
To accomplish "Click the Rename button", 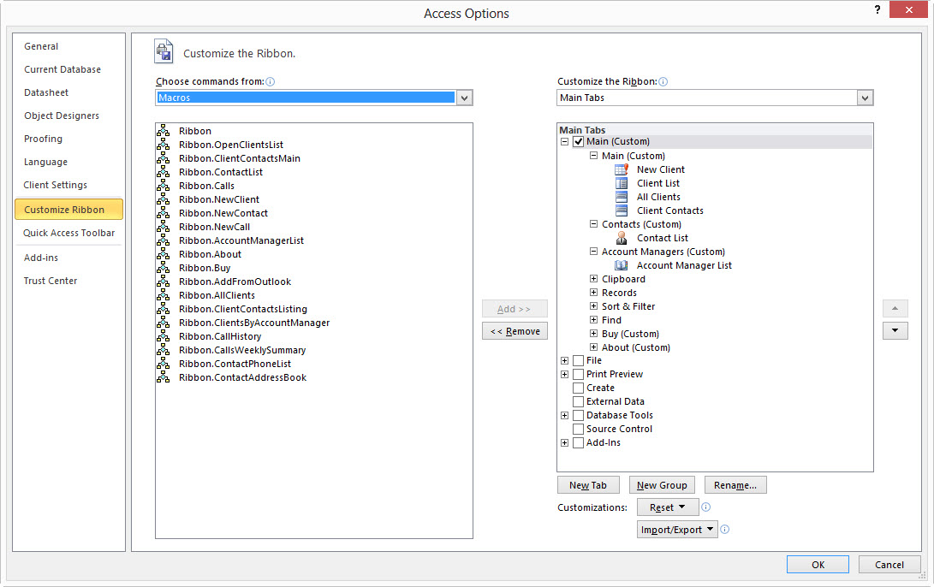I will click(735, 484).
